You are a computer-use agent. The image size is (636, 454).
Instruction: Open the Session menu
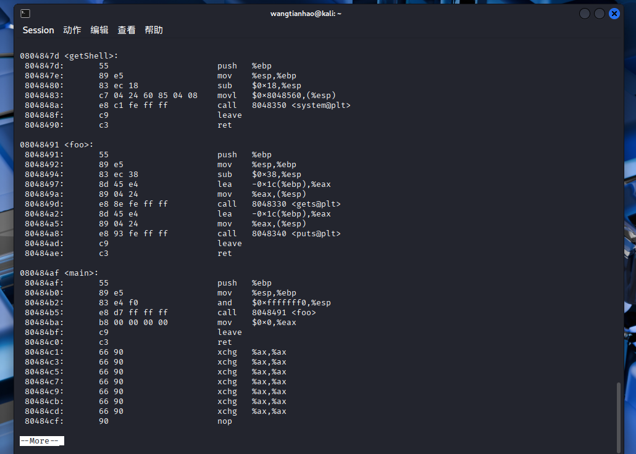[38, 30]
